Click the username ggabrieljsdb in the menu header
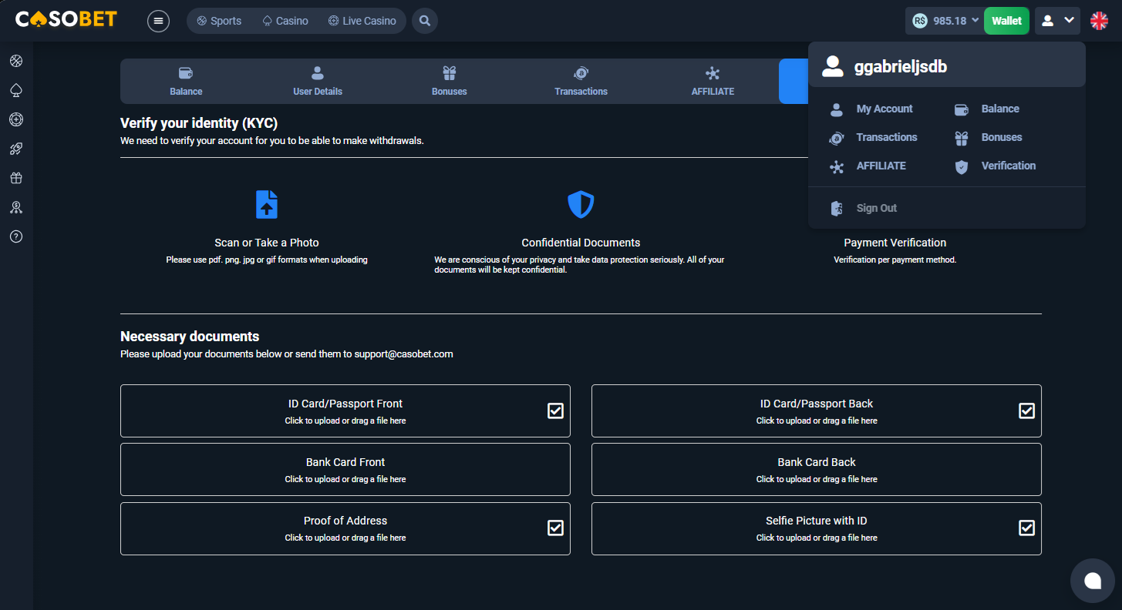This screenshot has height=610, width=1122. (x=901, y=67)
